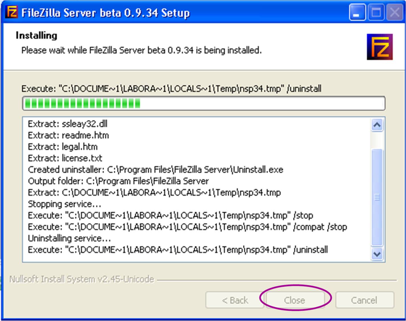Click the install log scrollbar thumb
The width and height of the screenshot is (406, 321).
click(377, 197)
